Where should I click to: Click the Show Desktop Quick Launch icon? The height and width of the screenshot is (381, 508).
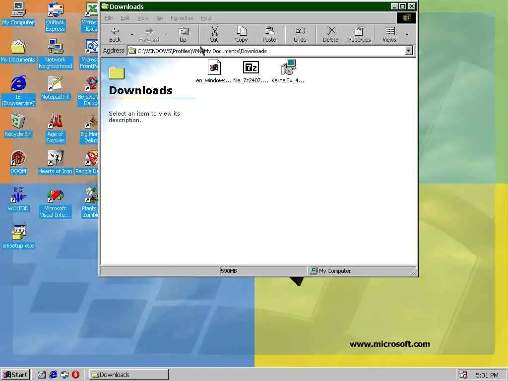click(42, 375)
